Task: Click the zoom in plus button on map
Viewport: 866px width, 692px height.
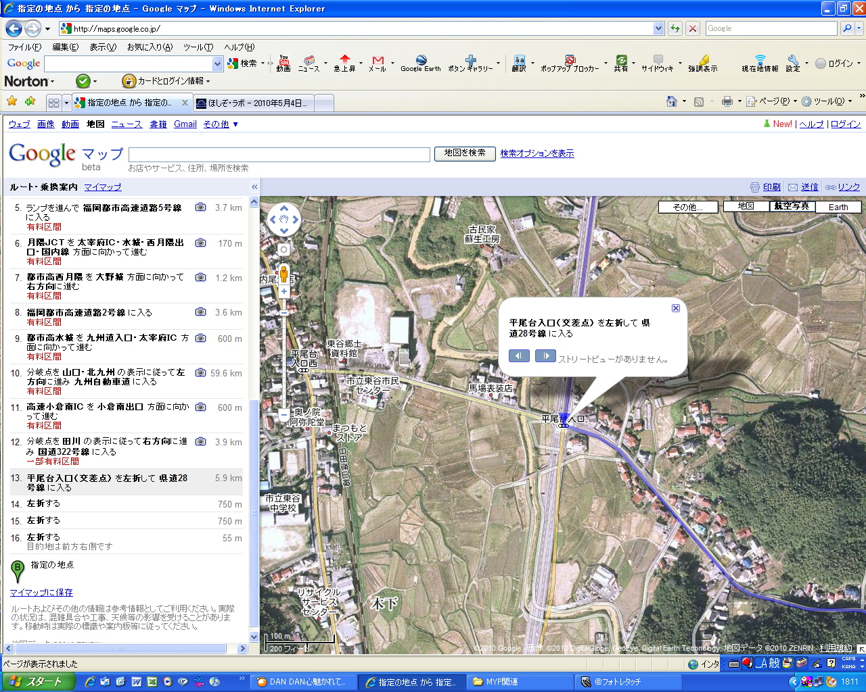Action: coord(284,292)
